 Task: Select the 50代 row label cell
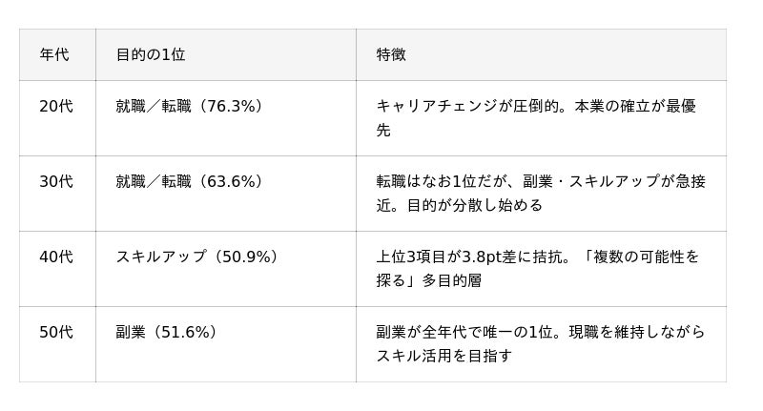(56, 332)
